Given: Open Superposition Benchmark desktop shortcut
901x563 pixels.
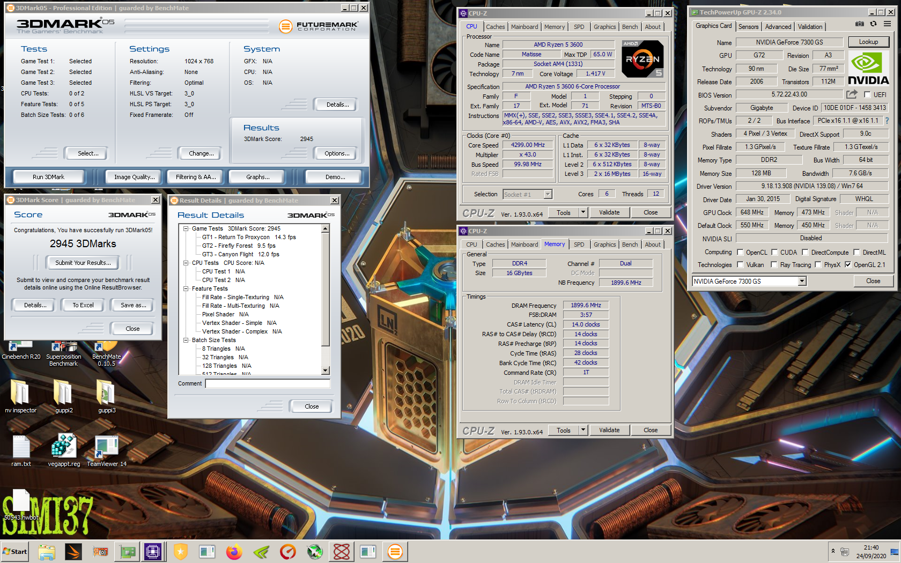Looking at the screenshot, I should [64, 353].
